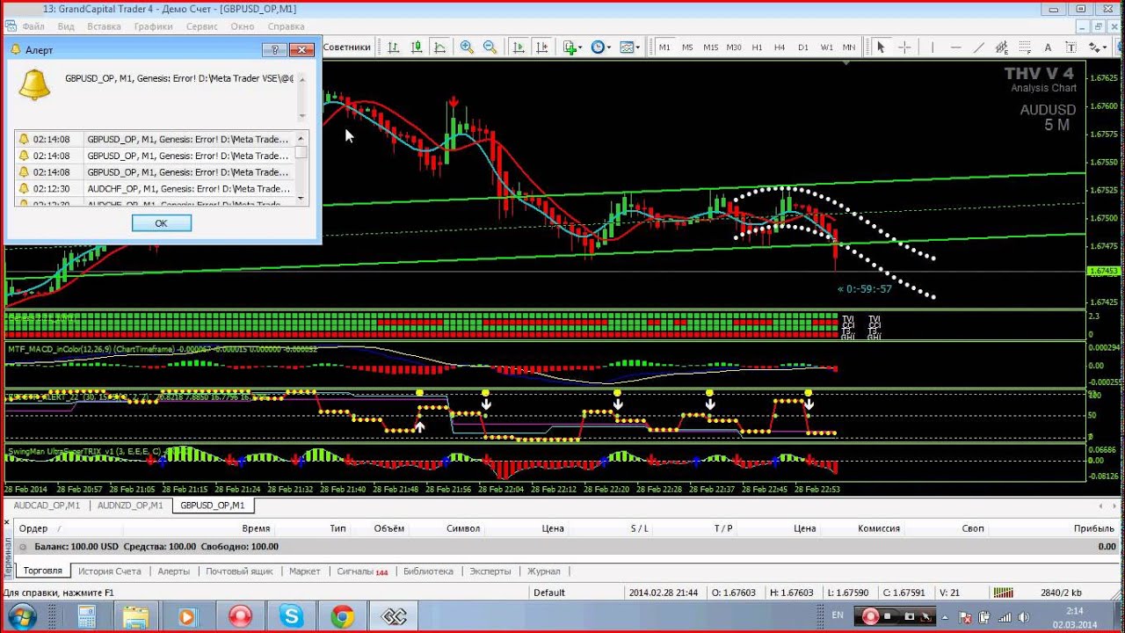This screenshot has height=633, width=1125.
Task: Open the chart templates dropdown
Action: pos(629,47)
